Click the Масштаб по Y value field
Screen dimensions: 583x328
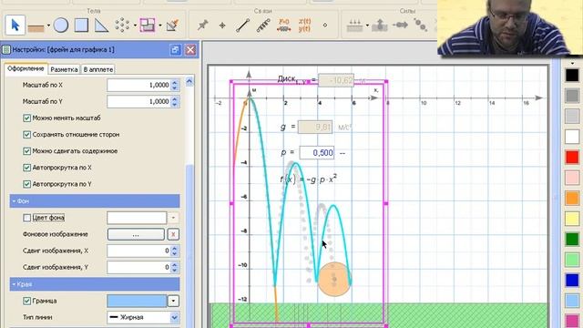click(x=138, y=101)
